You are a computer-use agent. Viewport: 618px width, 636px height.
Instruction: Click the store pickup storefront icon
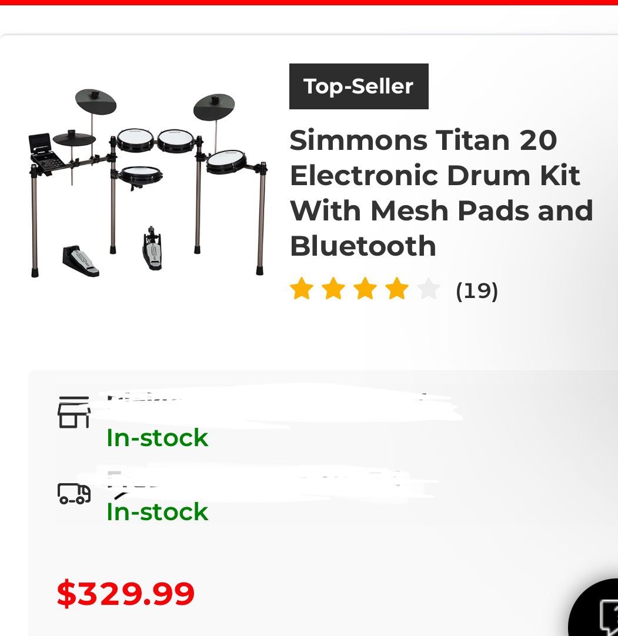74,412
